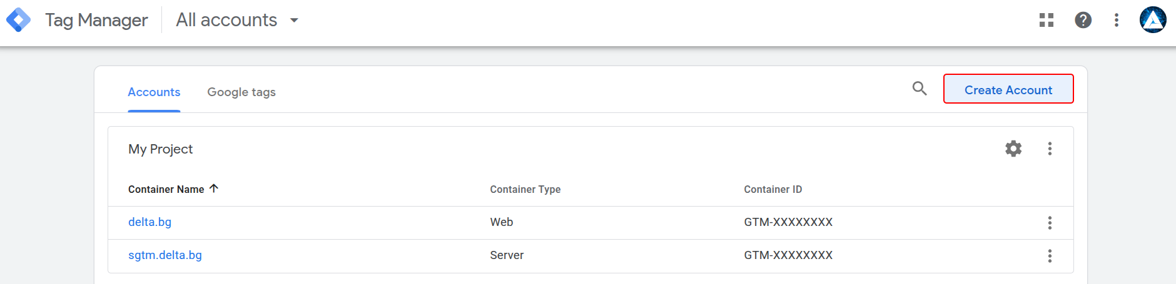
Task: Open My Project account's three-dot menu
Action: [x=1050, y=149]
